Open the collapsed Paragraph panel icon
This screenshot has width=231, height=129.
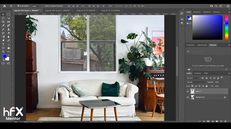pyautogui.click(x=182, y=23)
